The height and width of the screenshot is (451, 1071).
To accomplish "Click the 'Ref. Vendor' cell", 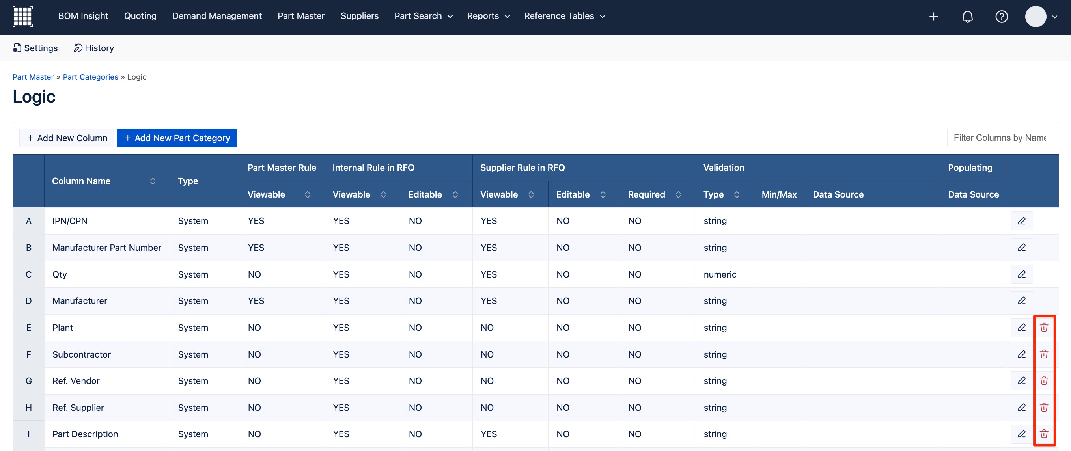I will 106,381.
